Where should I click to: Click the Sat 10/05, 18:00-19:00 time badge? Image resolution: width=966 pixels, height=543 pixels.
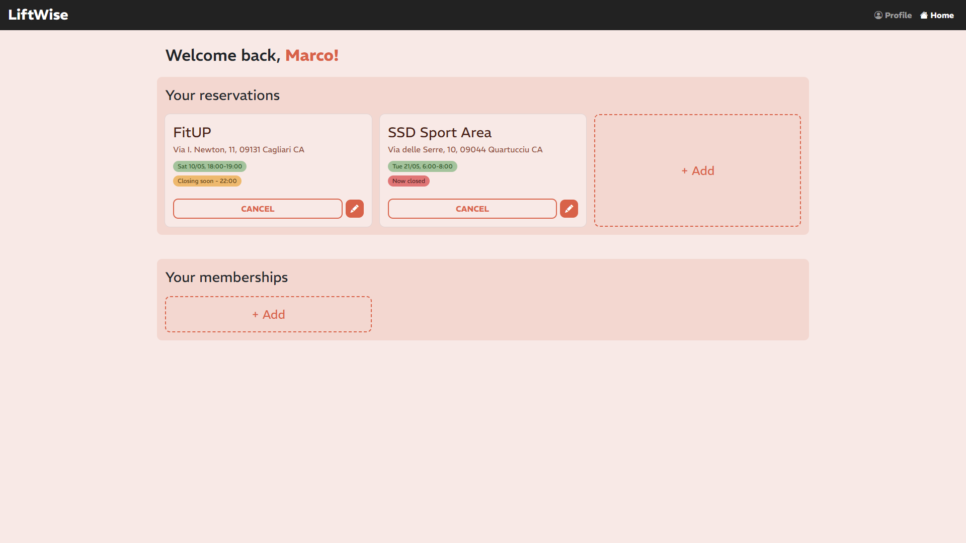[209, 166]
